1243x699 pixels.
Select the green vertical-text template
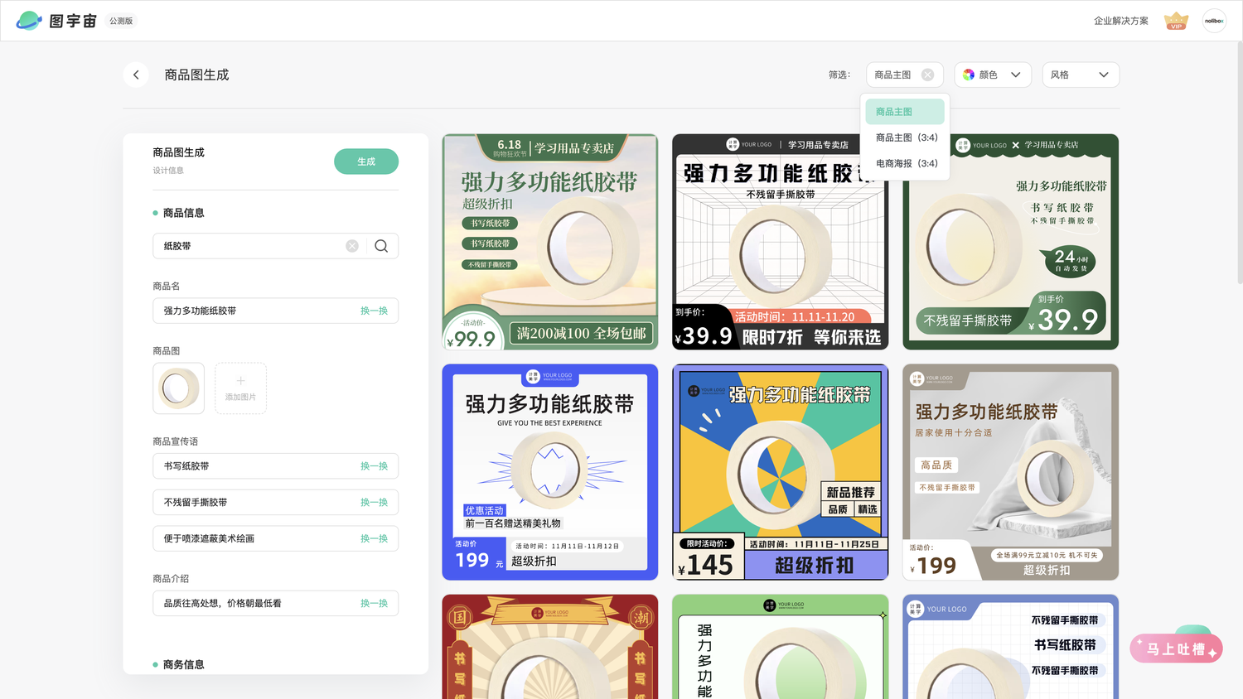781,647
